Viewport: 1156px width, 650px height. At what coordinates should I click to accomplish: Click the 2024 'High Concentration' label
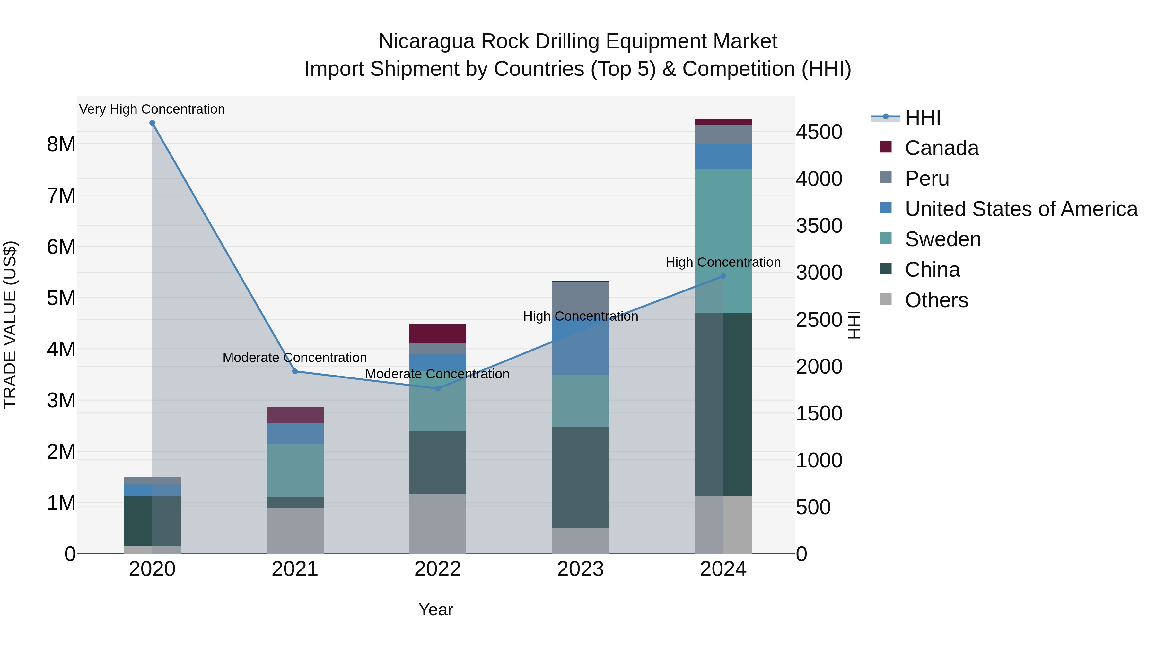723,262
